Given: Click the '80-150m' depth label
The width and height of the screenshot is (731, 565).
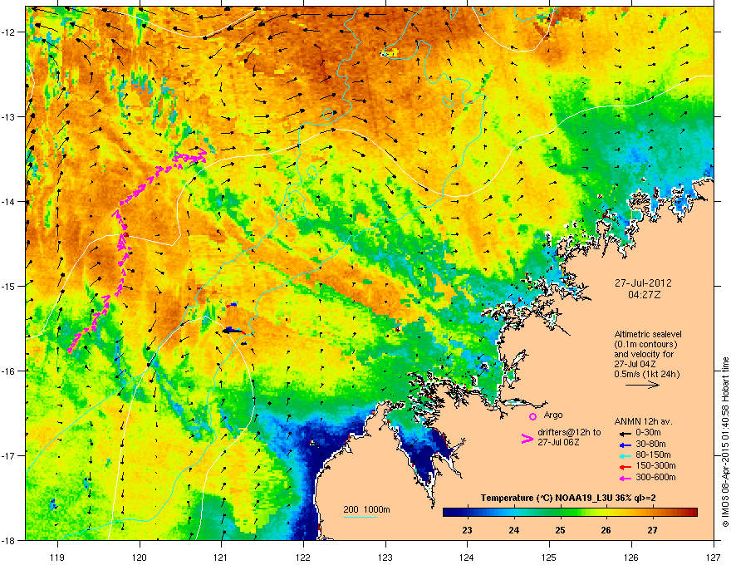Looking at the screenshot, I should (653, 455).
